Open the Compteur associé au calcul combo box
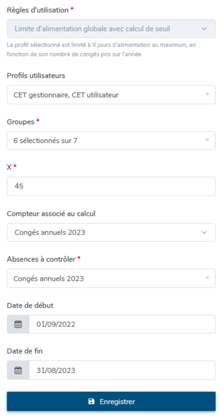This screenshot has width=220, height=416. click(x=111, y=232)
